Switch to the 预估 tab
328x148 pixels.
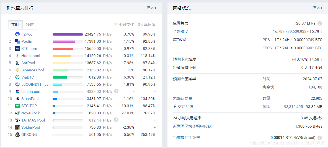pyautogui.click(x=30, y=25)
